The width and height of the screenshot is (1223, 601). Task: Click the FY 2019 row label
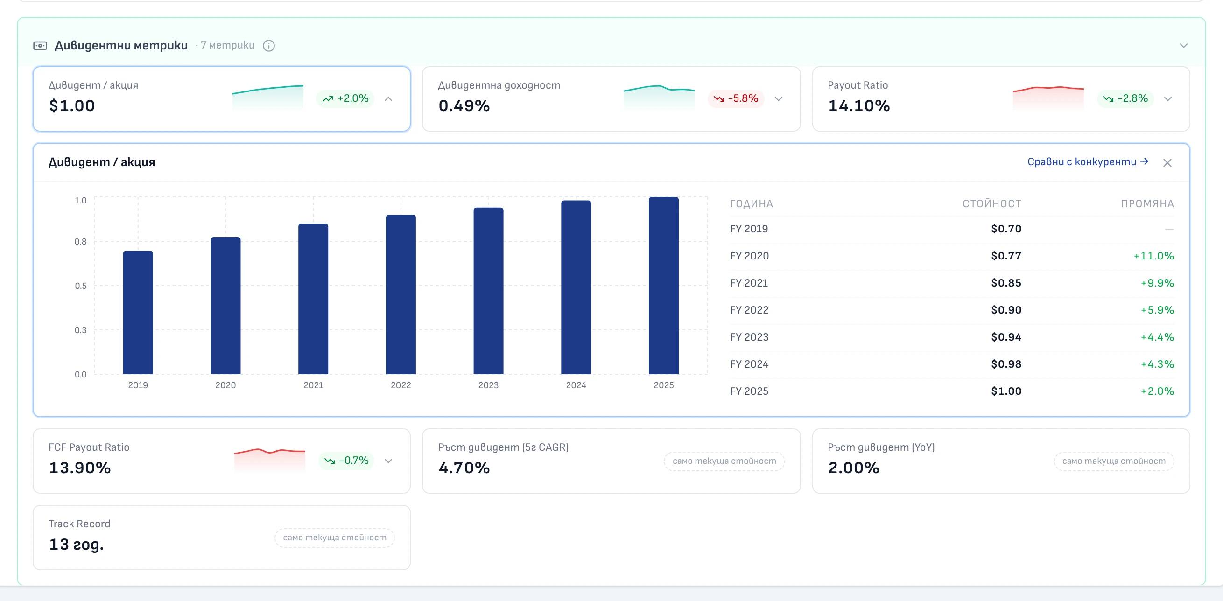[x=749, y=229]
